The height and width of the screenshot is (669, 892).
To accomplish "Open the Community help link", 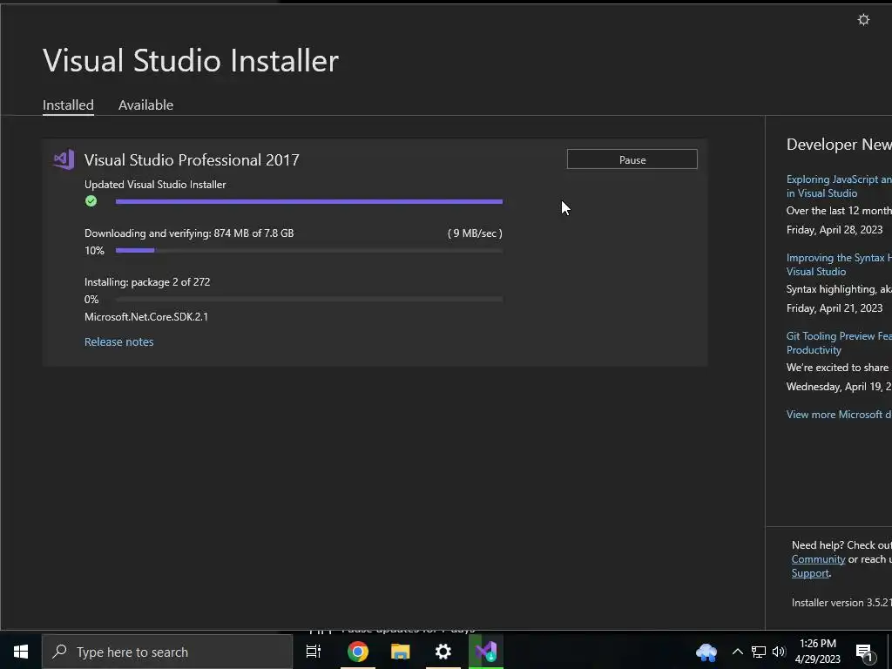I will (818, 559).
